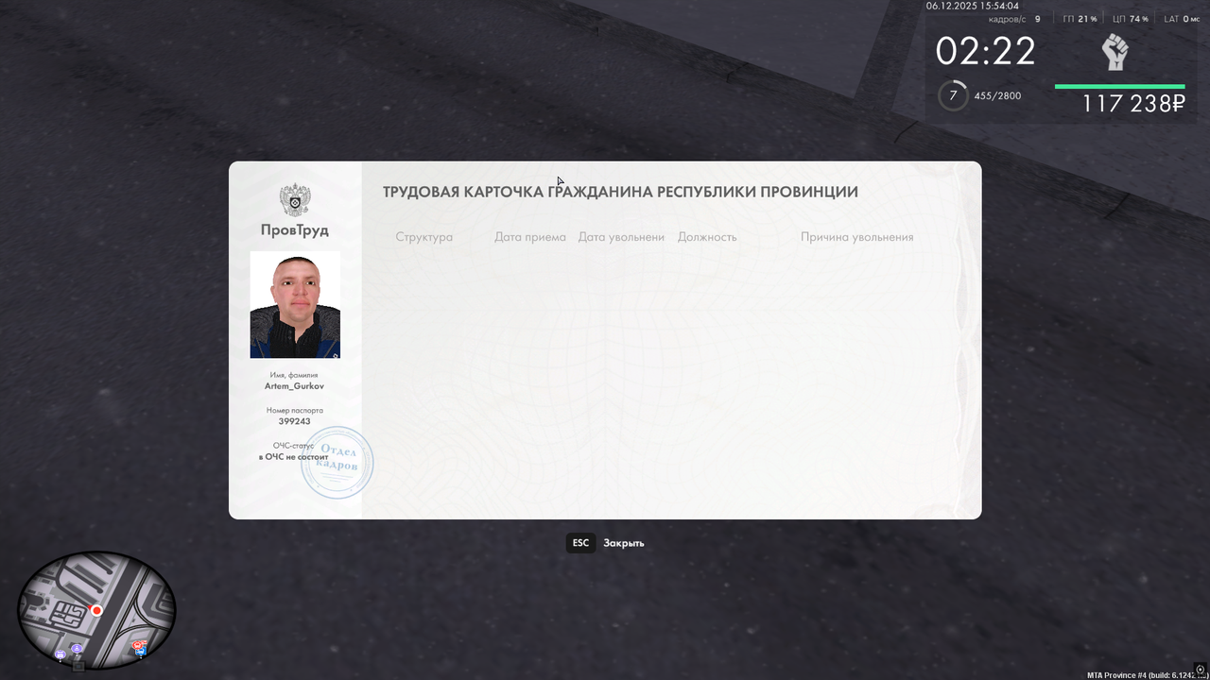
Task: Click the 'в ОЧС не состоит' status text
Action: tap(294, 457)
